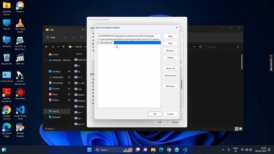This screenshot has height=154, width=274.
Task: Click New in Edit environment variable dialog
Action: tap(170, 36)
